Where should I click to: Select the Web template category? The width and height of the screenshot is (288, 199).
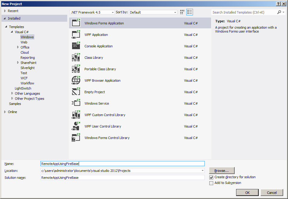pos(24,42)
